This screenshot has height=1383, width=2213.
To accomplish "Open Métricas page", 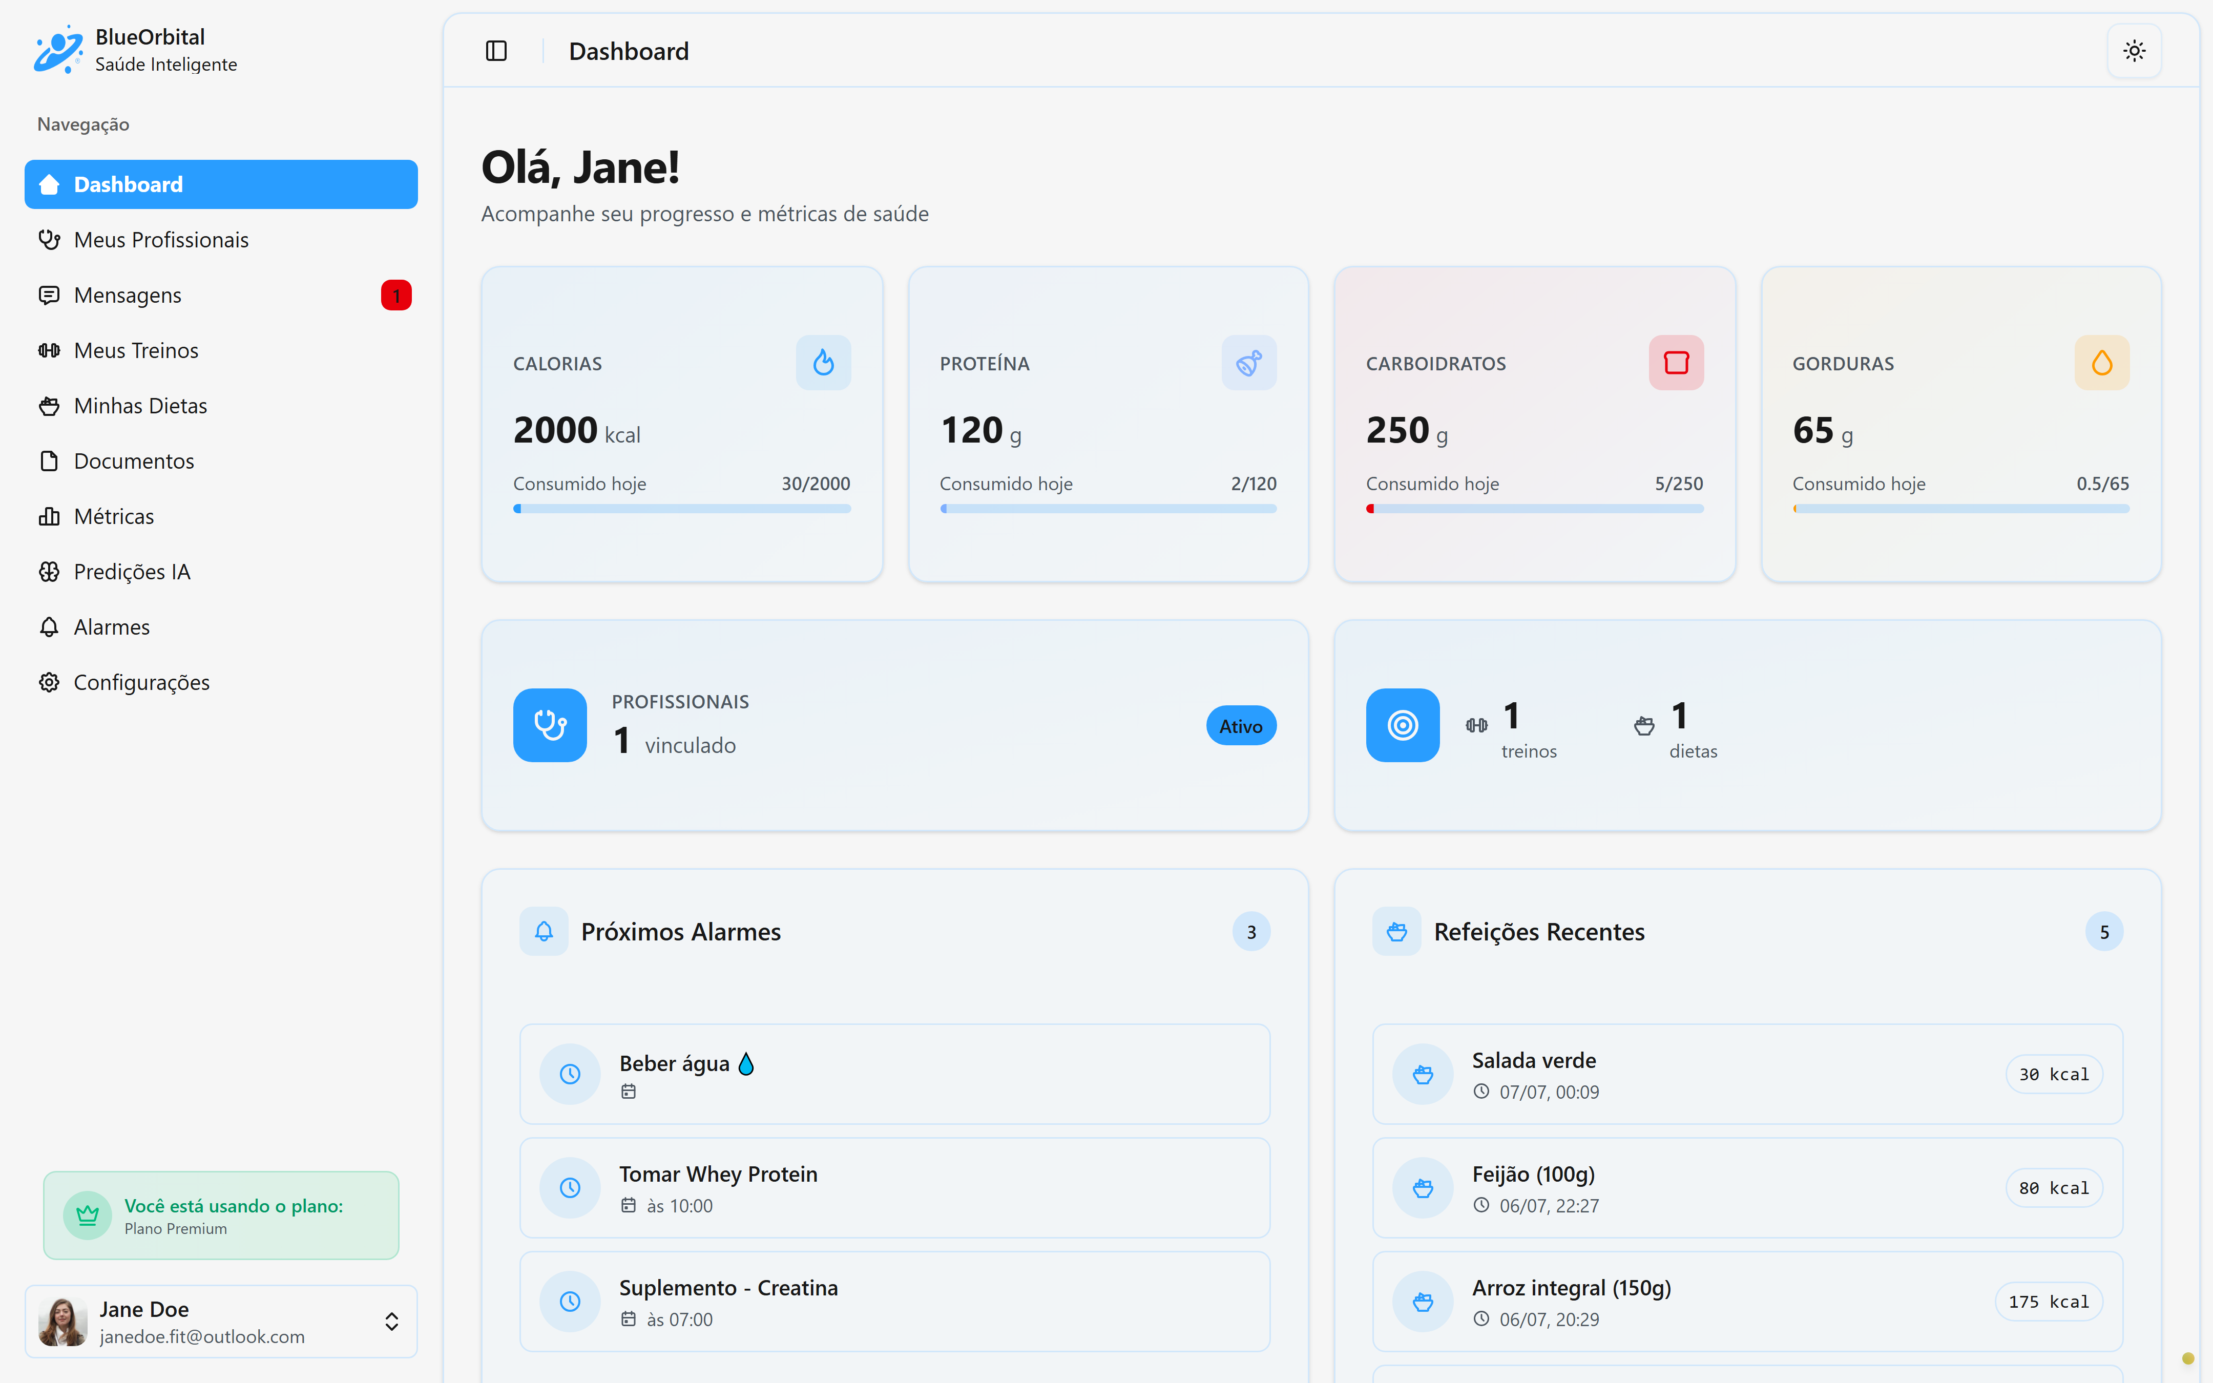I will click(221, 517).
